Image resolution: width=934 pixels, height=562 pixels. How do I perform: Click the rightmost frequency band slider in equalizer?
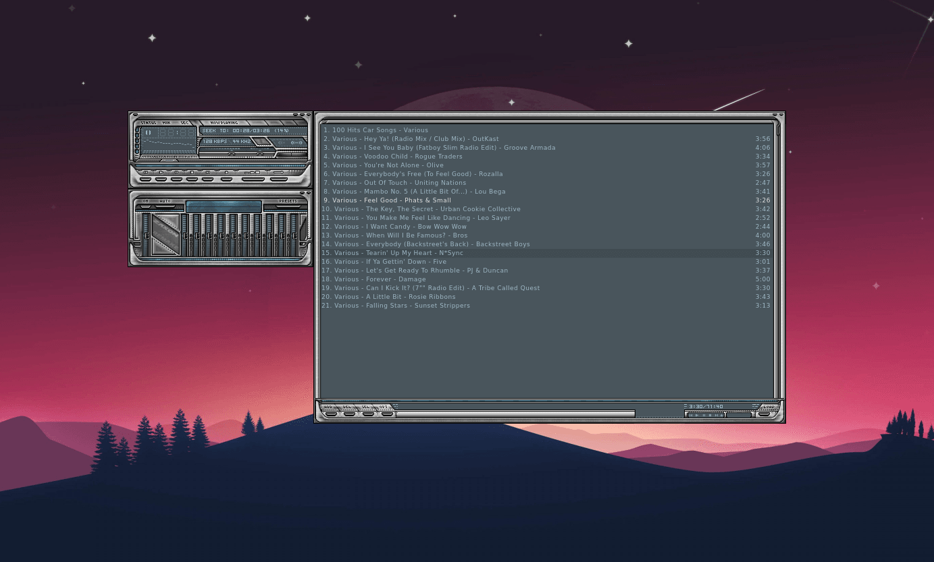click(x=294, y=235)
